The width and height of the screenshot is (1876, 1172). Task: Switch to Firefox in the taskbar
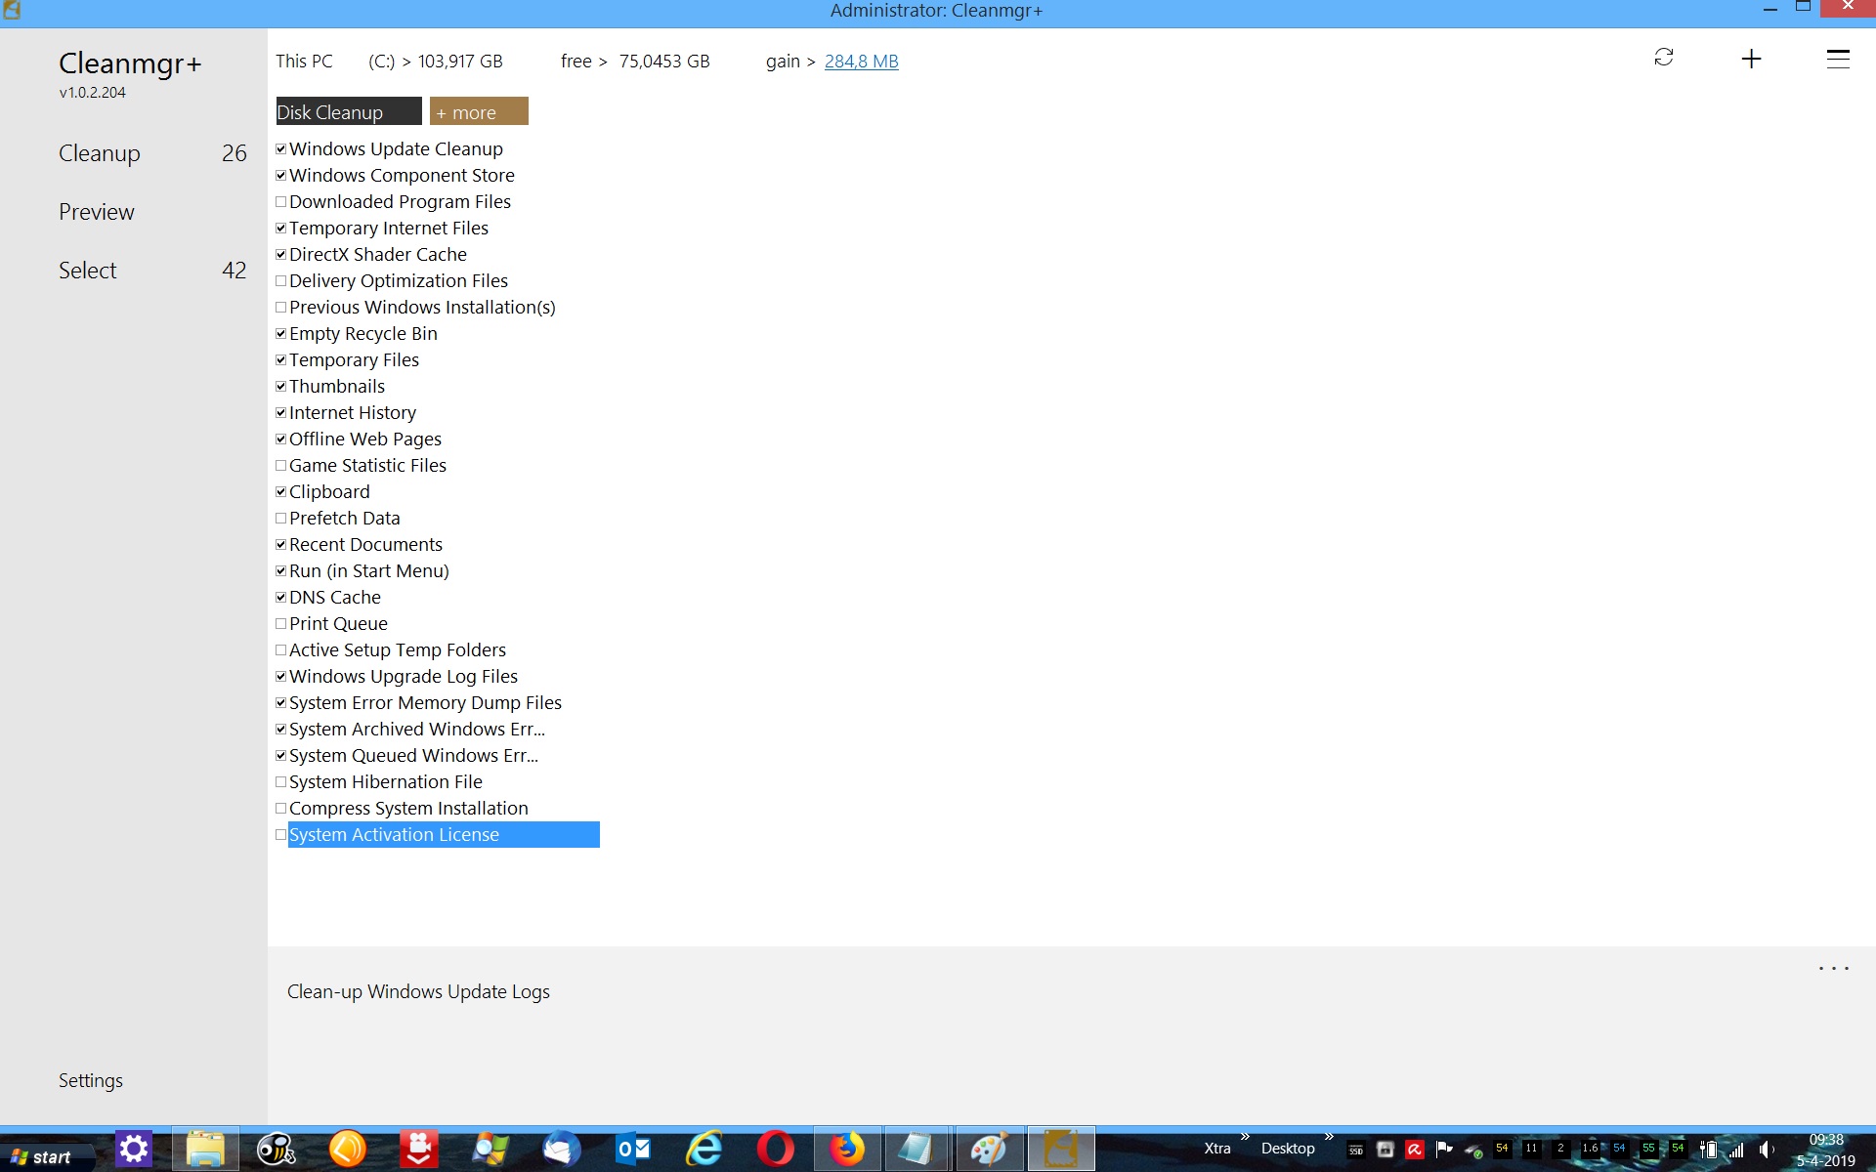pyautogui.click(x=847, y=1150)
